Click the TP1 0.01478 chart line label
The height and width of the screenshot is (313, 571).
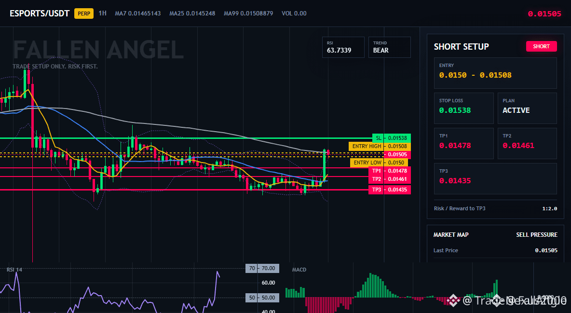[389, 171]
